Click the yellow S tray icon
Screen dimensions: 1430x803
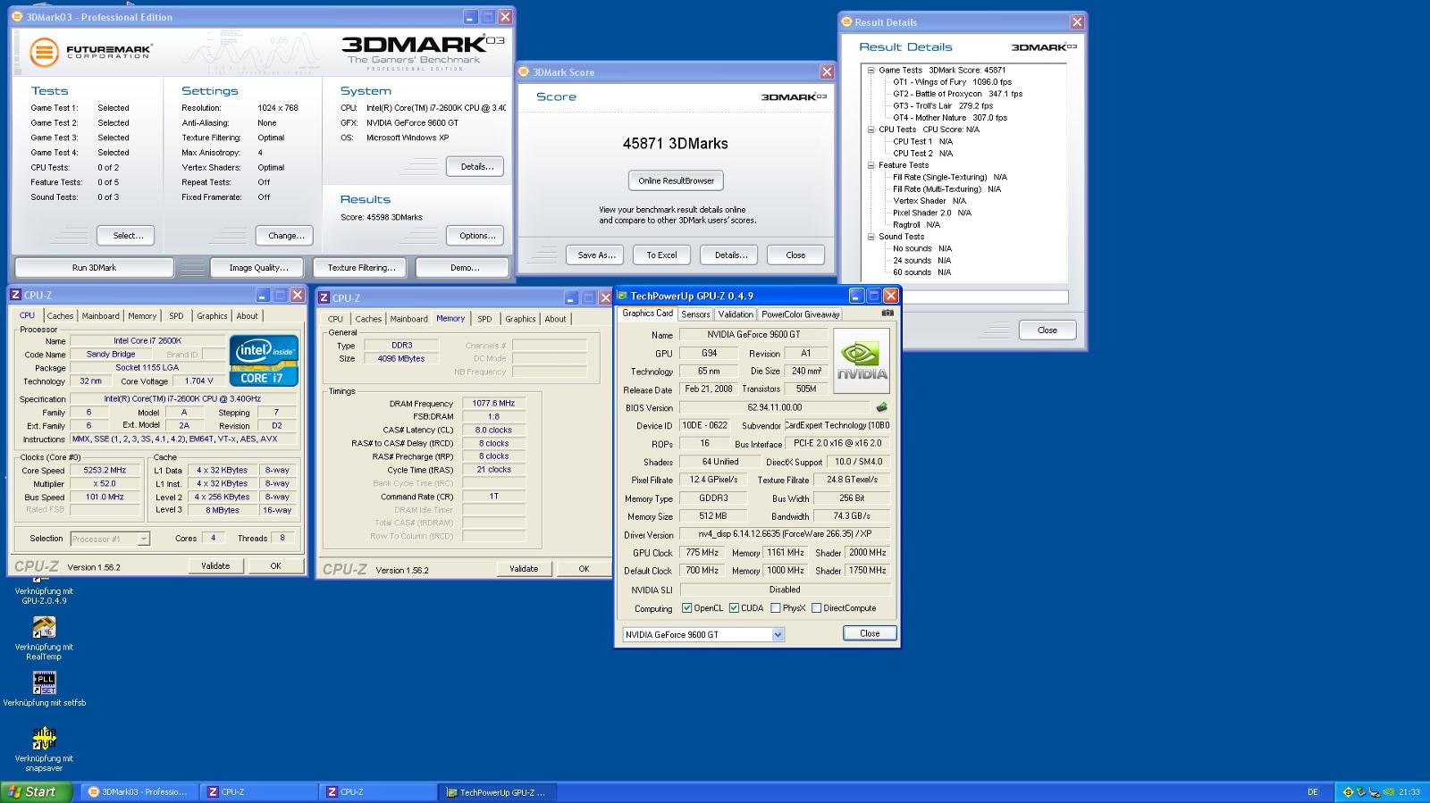[x=1349, y=791]
